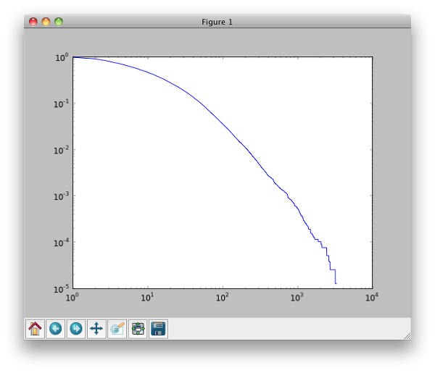Activate the Zoom to rectangle tool

(117, 329)
